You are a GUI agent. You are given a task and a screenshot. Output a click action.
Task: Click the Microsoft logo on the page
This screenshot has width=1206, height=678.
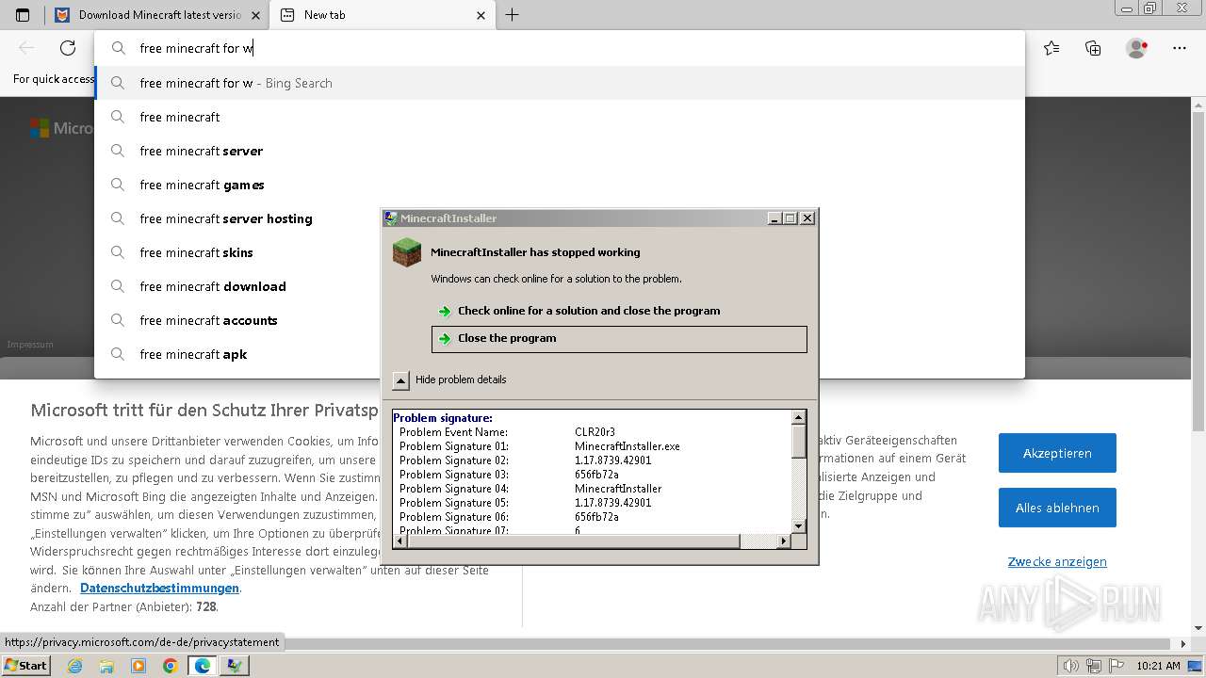(61, 128)
